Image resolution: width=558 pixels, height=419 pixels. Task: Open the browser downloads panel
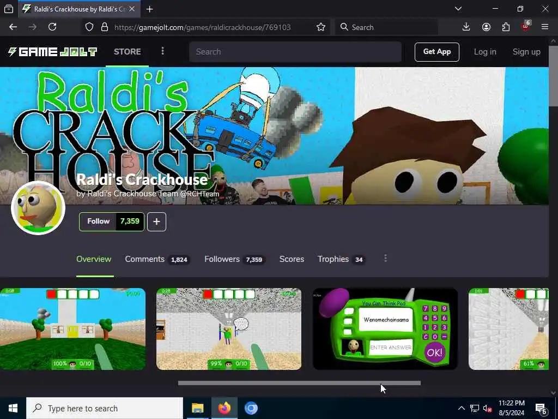coord(466,27)
